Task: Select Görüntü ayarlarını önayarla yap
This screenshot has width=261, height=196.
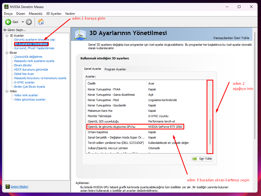Action: 34,40
